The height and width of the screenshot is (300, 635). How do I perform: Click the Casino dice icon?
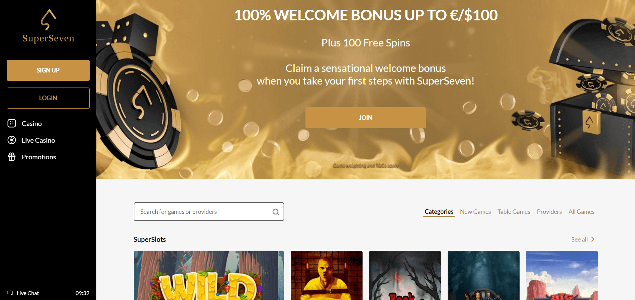[12, 124]
